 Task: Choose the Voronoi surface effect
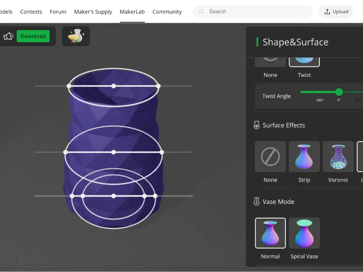pos(338,156)
